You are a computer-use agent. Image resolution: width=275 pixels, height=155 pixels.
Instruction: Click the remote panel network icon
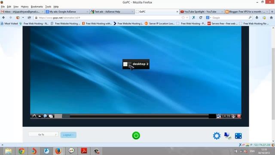[219, 116]
